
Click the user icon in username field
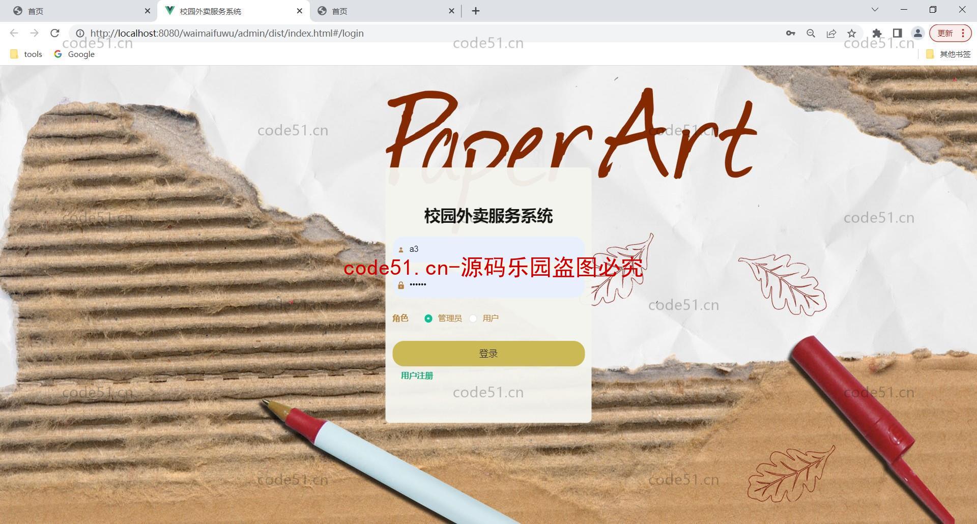click(401, 249)
